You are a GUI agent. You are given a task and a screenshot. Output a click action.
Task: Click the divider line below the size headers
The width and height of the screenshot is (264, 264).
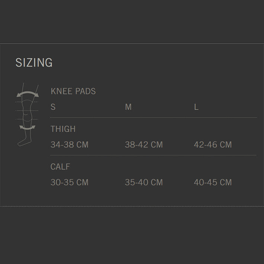(x=153, y=117)
